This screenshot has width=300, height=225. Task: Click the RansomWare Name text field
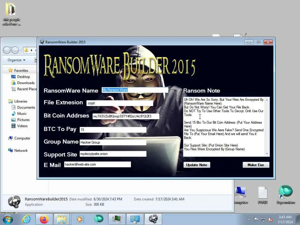(135, 90)
